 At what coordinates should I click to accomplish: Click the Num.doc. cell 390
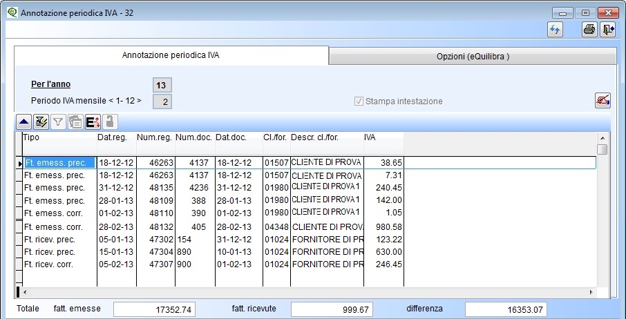pyautogui.click(x=196, y=213)
